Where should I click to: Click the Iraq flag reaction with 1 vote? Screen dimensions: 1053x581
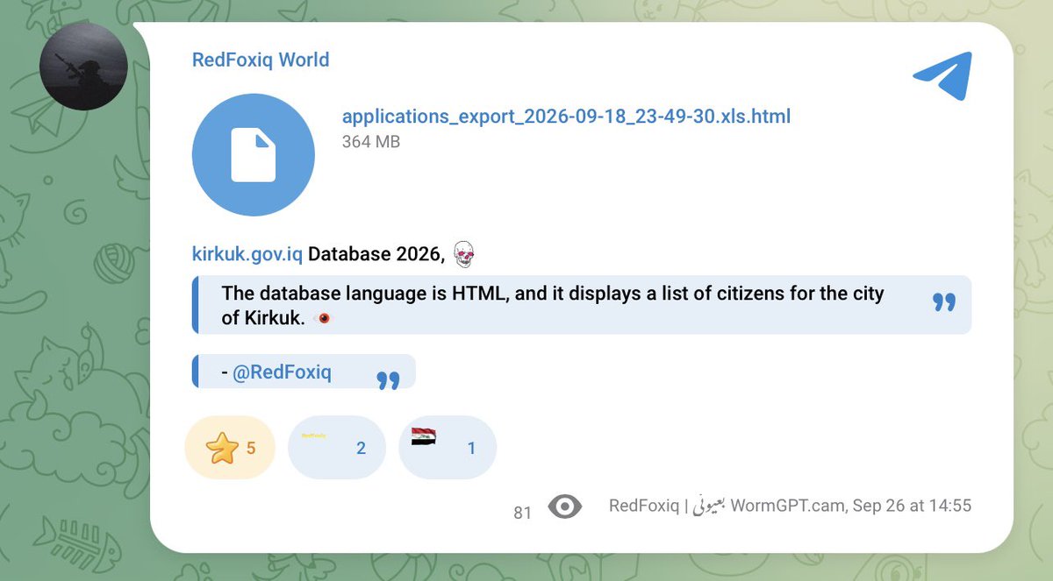448,448
